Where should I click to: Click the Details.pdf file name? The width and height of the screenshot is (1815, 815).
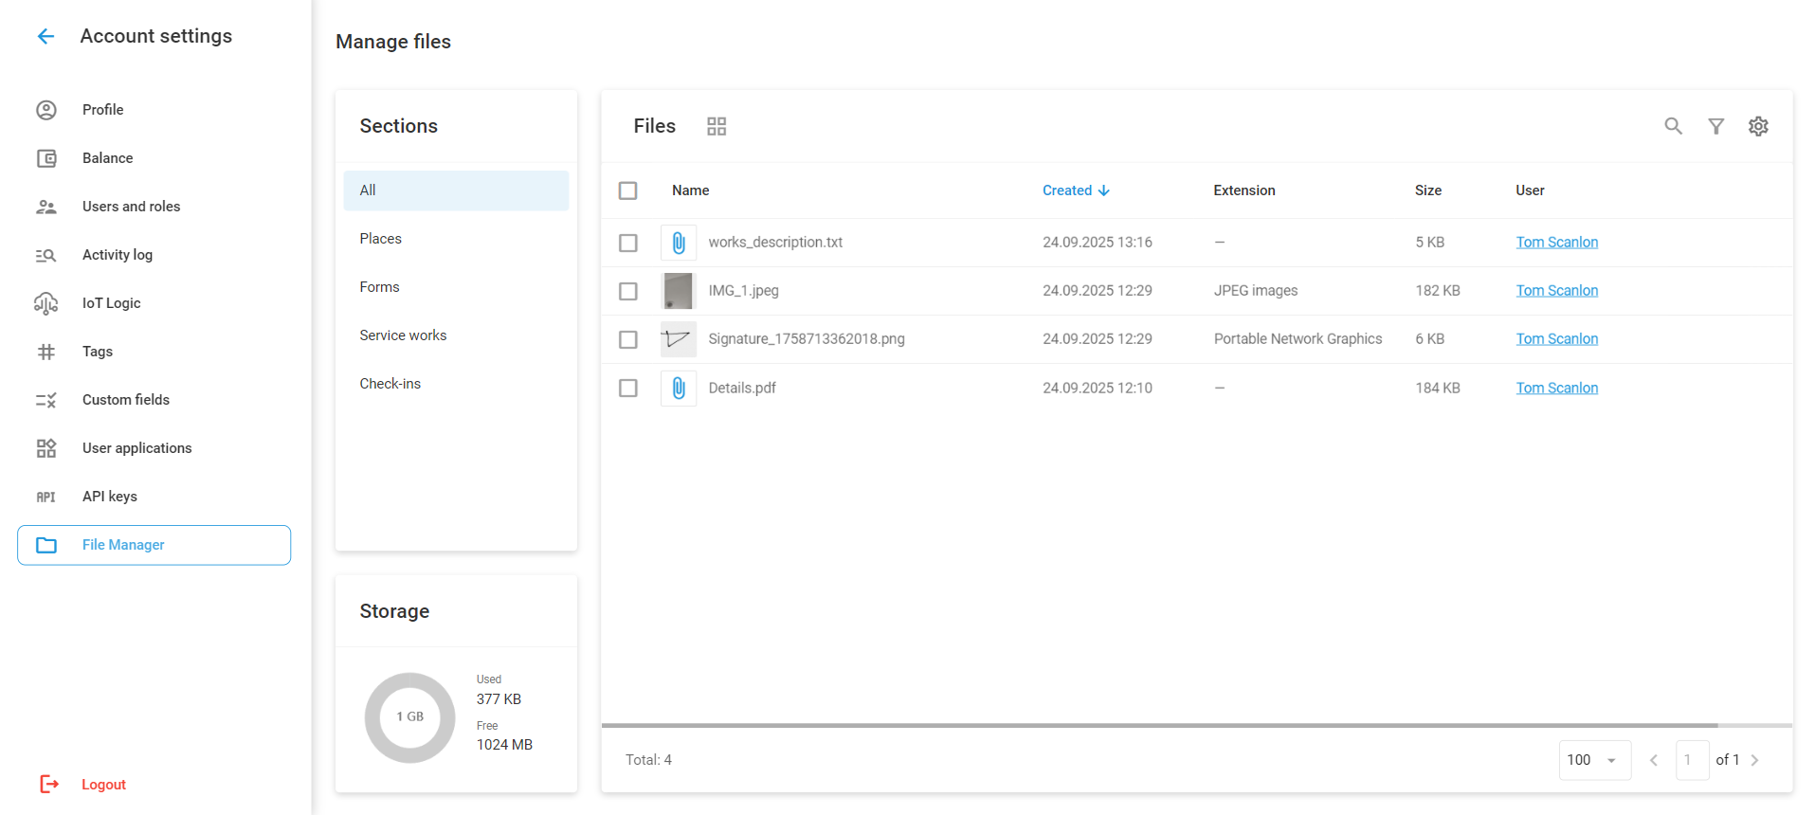coord(742,388)
